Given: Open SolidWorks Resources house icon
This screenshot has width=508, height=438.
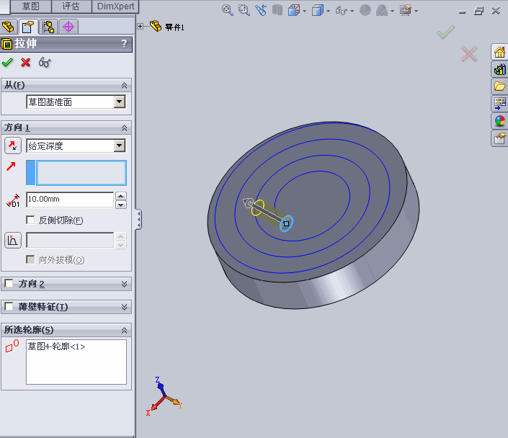Looking at the screenshot, I should [499, 52].
